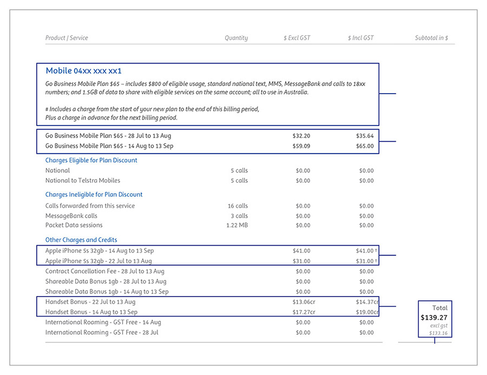Viewport: 487px width, 375px height.
Task: Click the Total $139.27 box
Action: pyautogui.click(x=435, y=319)
